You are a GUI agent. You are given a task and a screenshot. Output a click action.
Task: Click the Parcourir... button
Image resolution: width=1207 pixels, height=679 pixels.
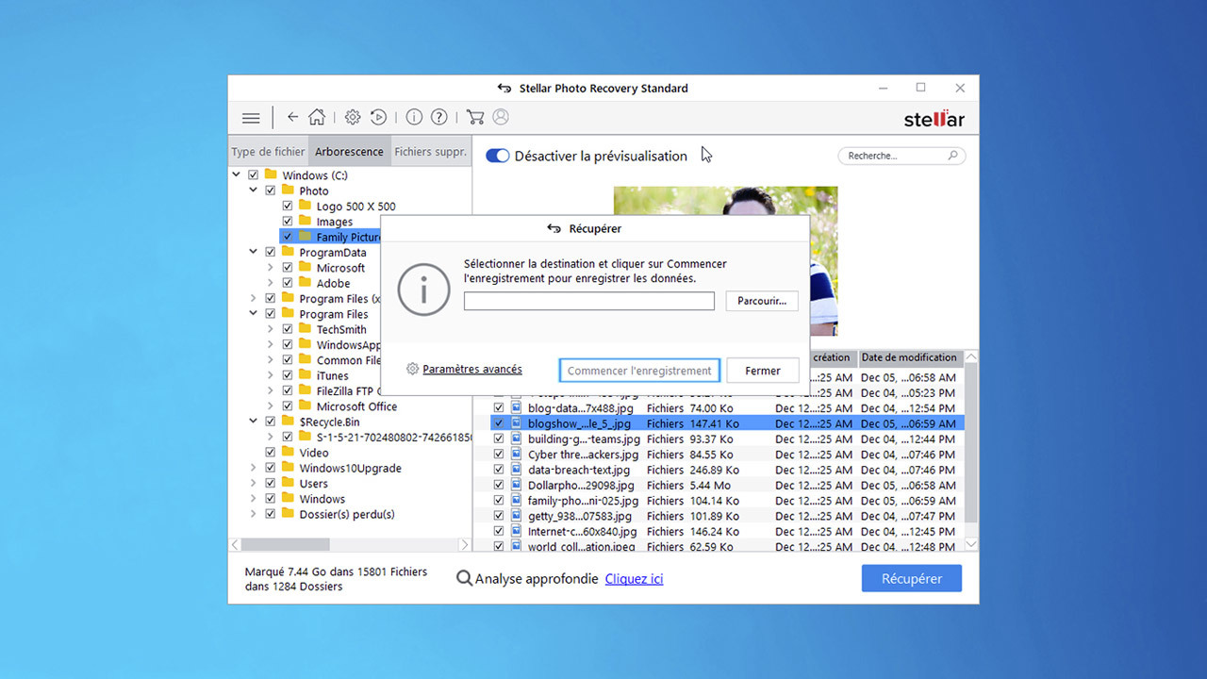pos(762,301)
